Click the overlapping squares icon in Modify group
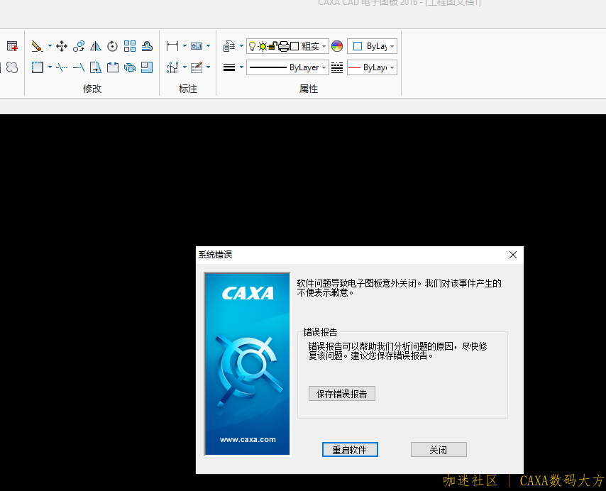Viewport: 606px width, 491px height. coord(147,67)
